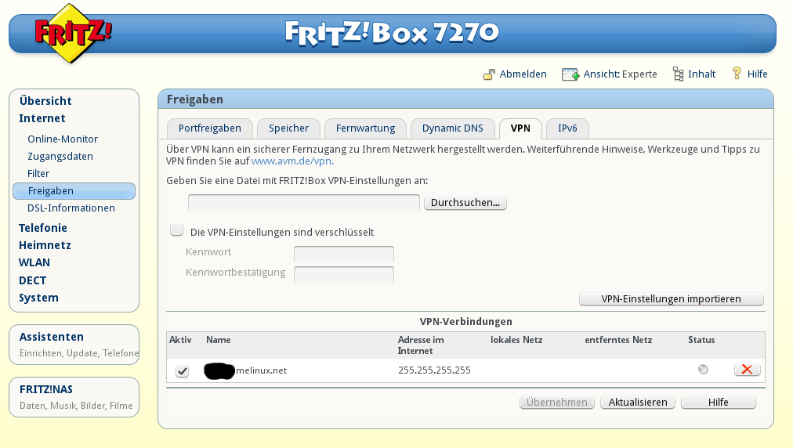Click the Hilfe button at bottom
This screenshot has width=793, height=448.
coord(718,403)
